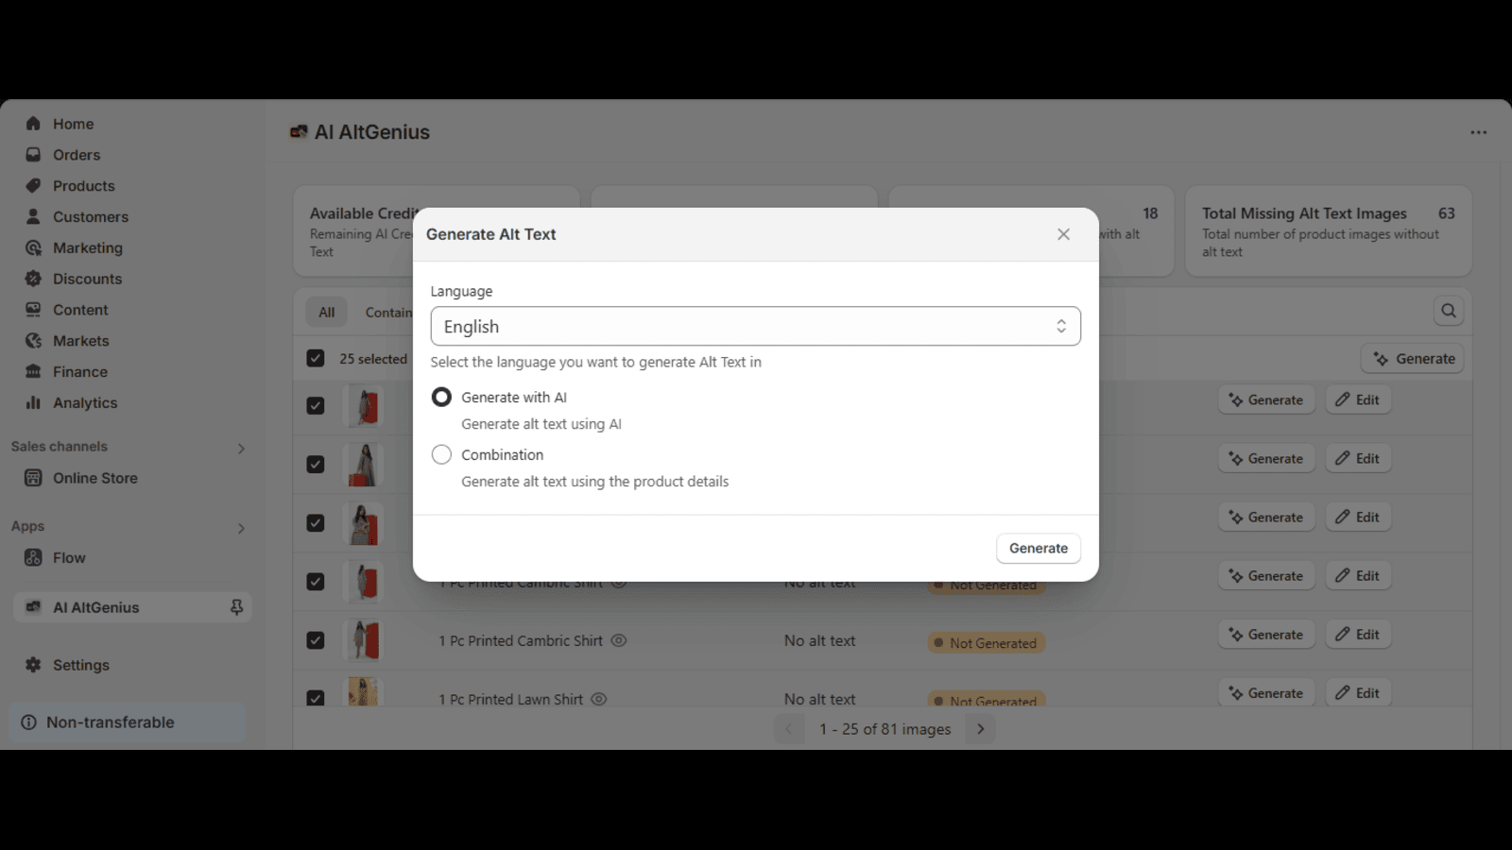Open the Language dropdown showing English
This screenshot has width=1512, height=850.
755,326
